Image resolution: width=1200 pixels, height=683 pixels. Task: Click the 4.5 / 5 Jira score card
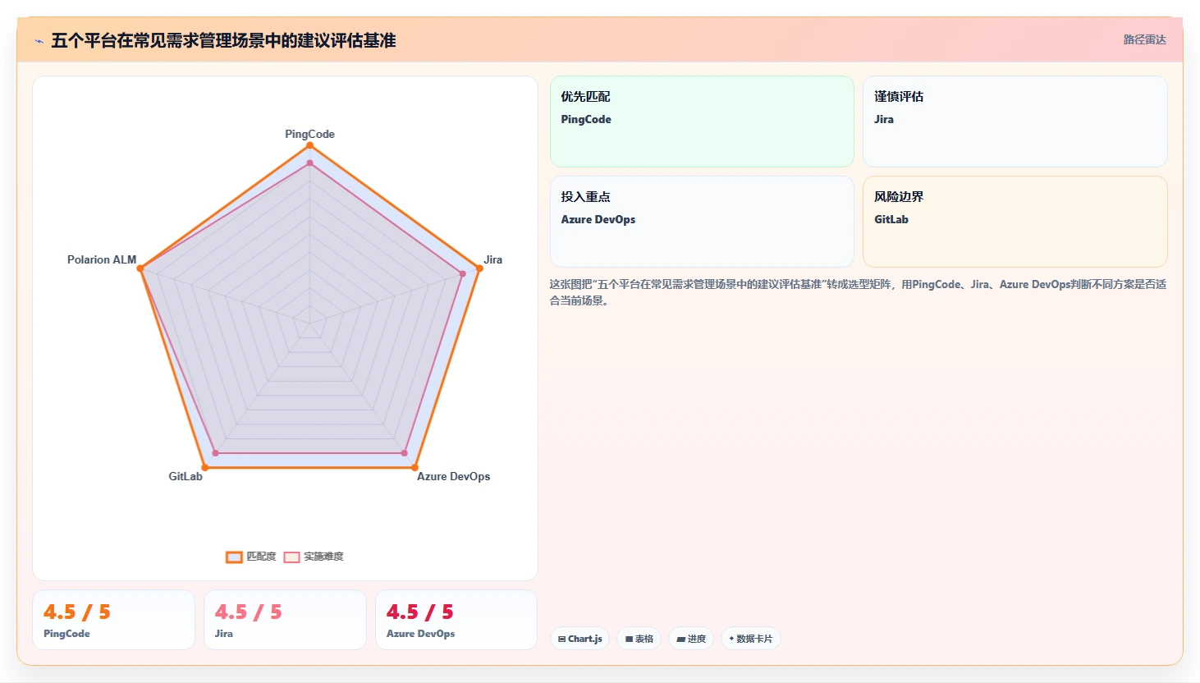[285, 620]
